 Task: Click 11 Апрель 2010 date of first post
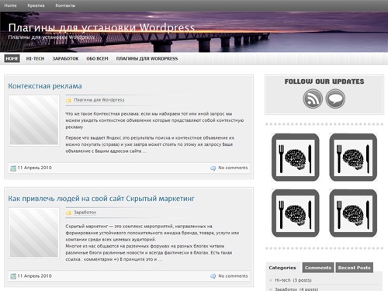(34, 168)
